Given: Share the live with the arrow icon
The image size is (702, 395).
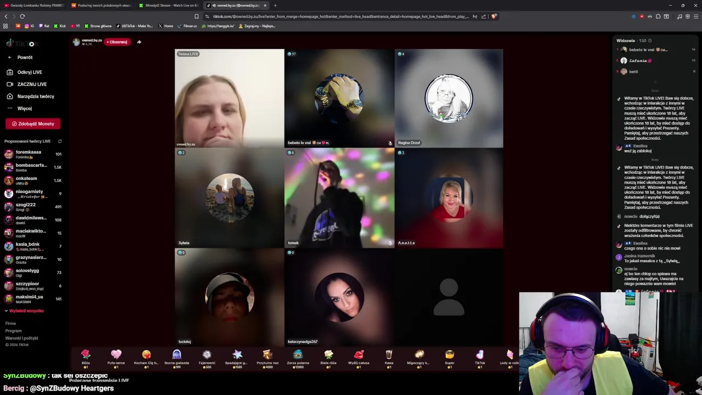Looking at the screenshot, I should (139, 42).
